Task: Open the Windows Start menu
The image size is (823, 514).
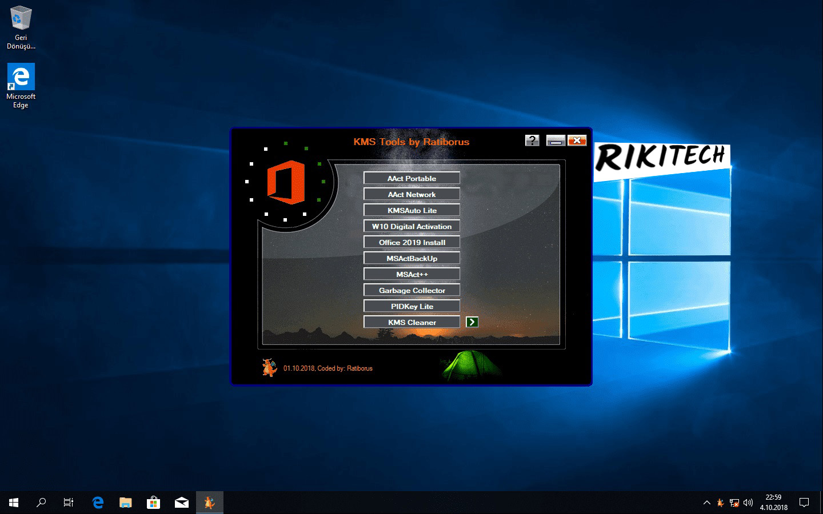Action: (x=14, y=503)
